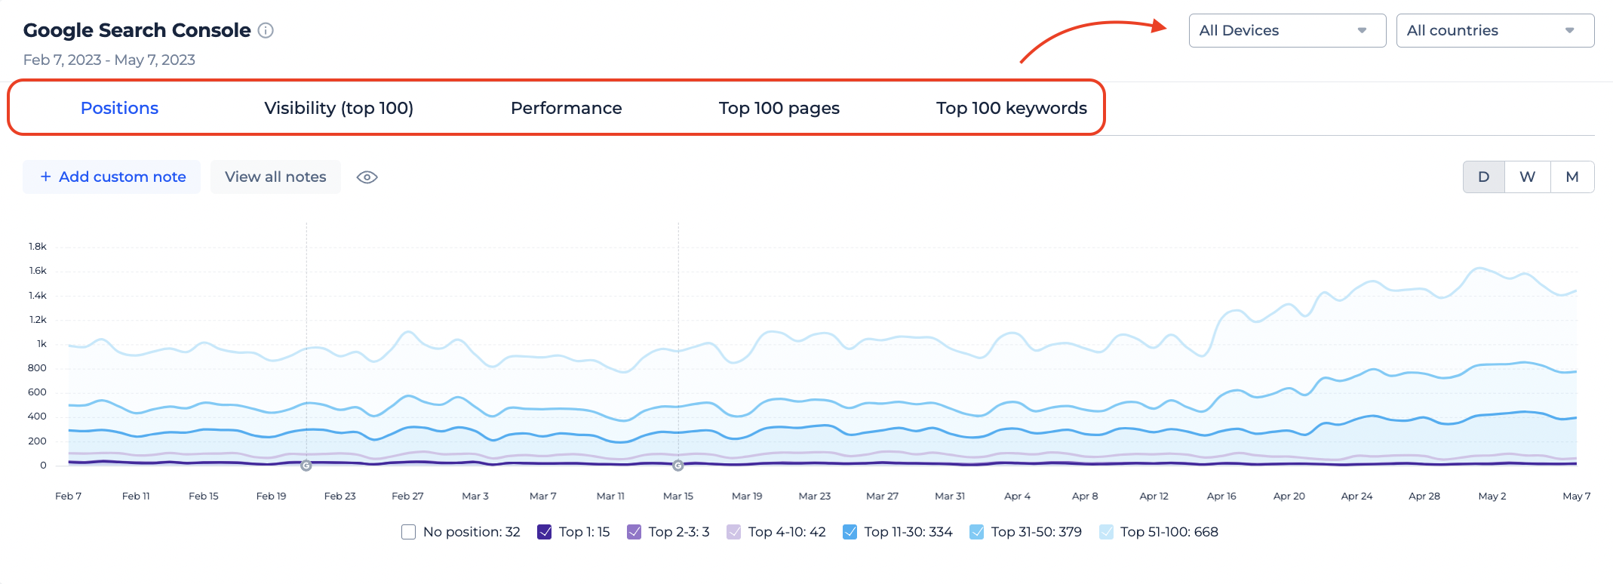Click the 800 y-axis label
Image resolution: width=1613 pixels, height=584 pixels.
37,367
